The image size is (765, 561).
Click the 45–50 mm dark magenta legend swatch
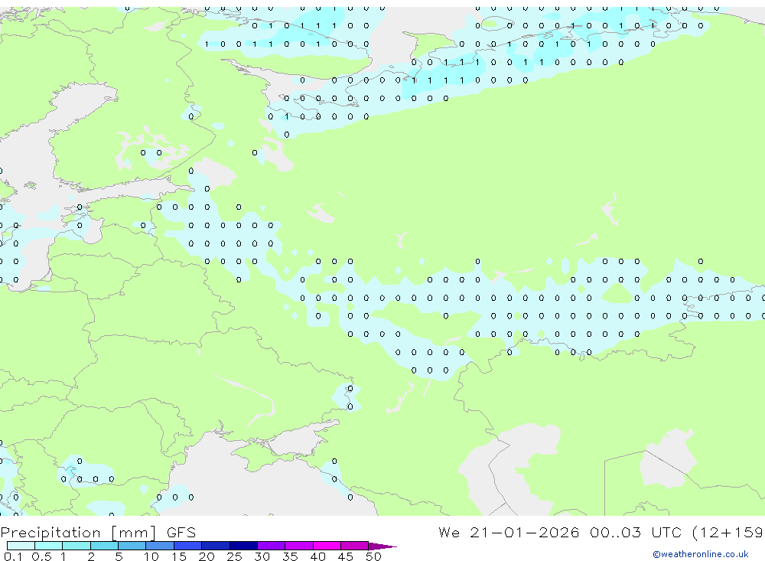[x=355, y=546]
